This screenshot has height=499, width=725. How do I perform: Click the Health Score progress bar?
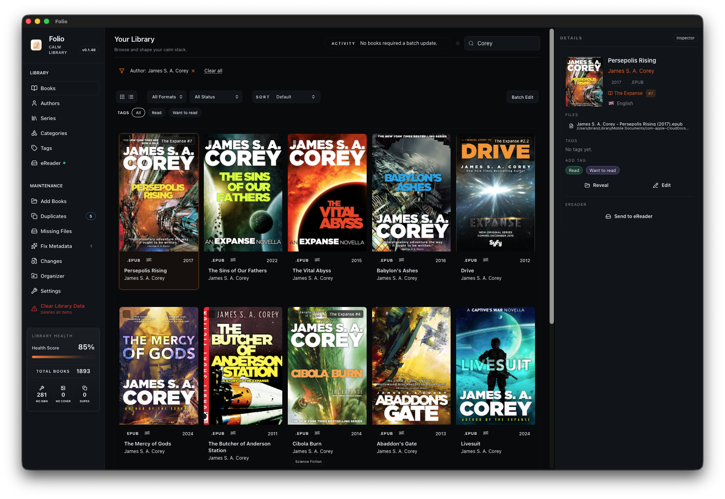(x=63, y=357)
